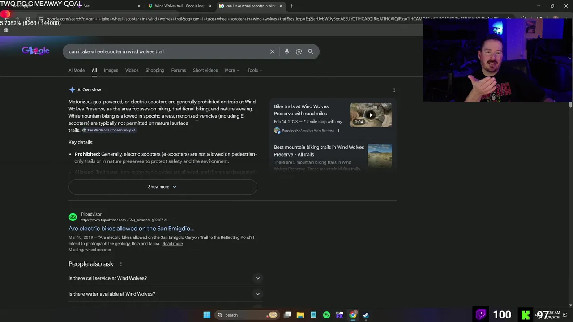Click the 'Key details:' text
The image size is (573, 322).
81,142
